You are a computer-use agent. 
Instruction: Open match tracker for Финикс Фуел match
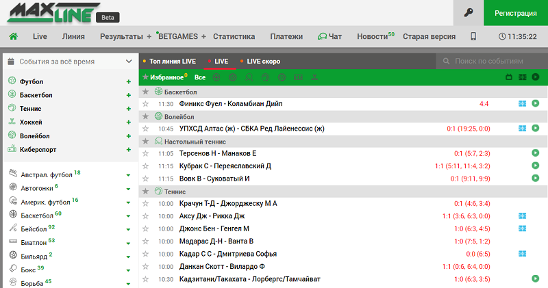tap(522, 104)
